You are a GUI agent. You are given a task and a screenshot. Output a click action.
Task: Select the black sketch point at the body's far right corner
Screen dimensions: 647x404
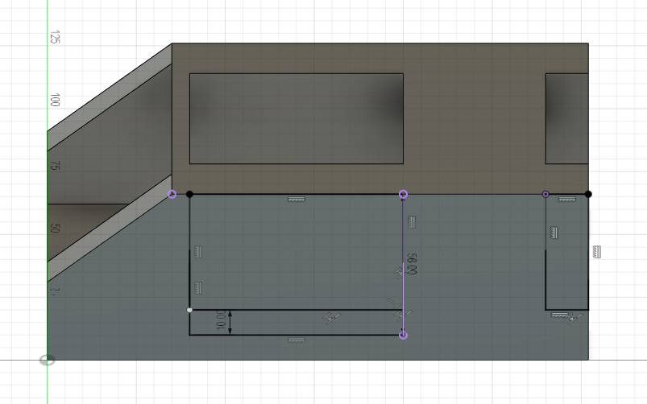(588, 194)
